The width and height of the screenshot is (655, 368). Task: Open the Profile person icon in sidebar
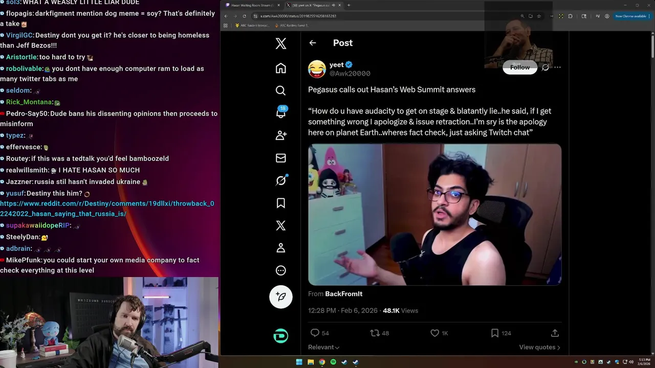pyautogui.click(x=281, y=248)
